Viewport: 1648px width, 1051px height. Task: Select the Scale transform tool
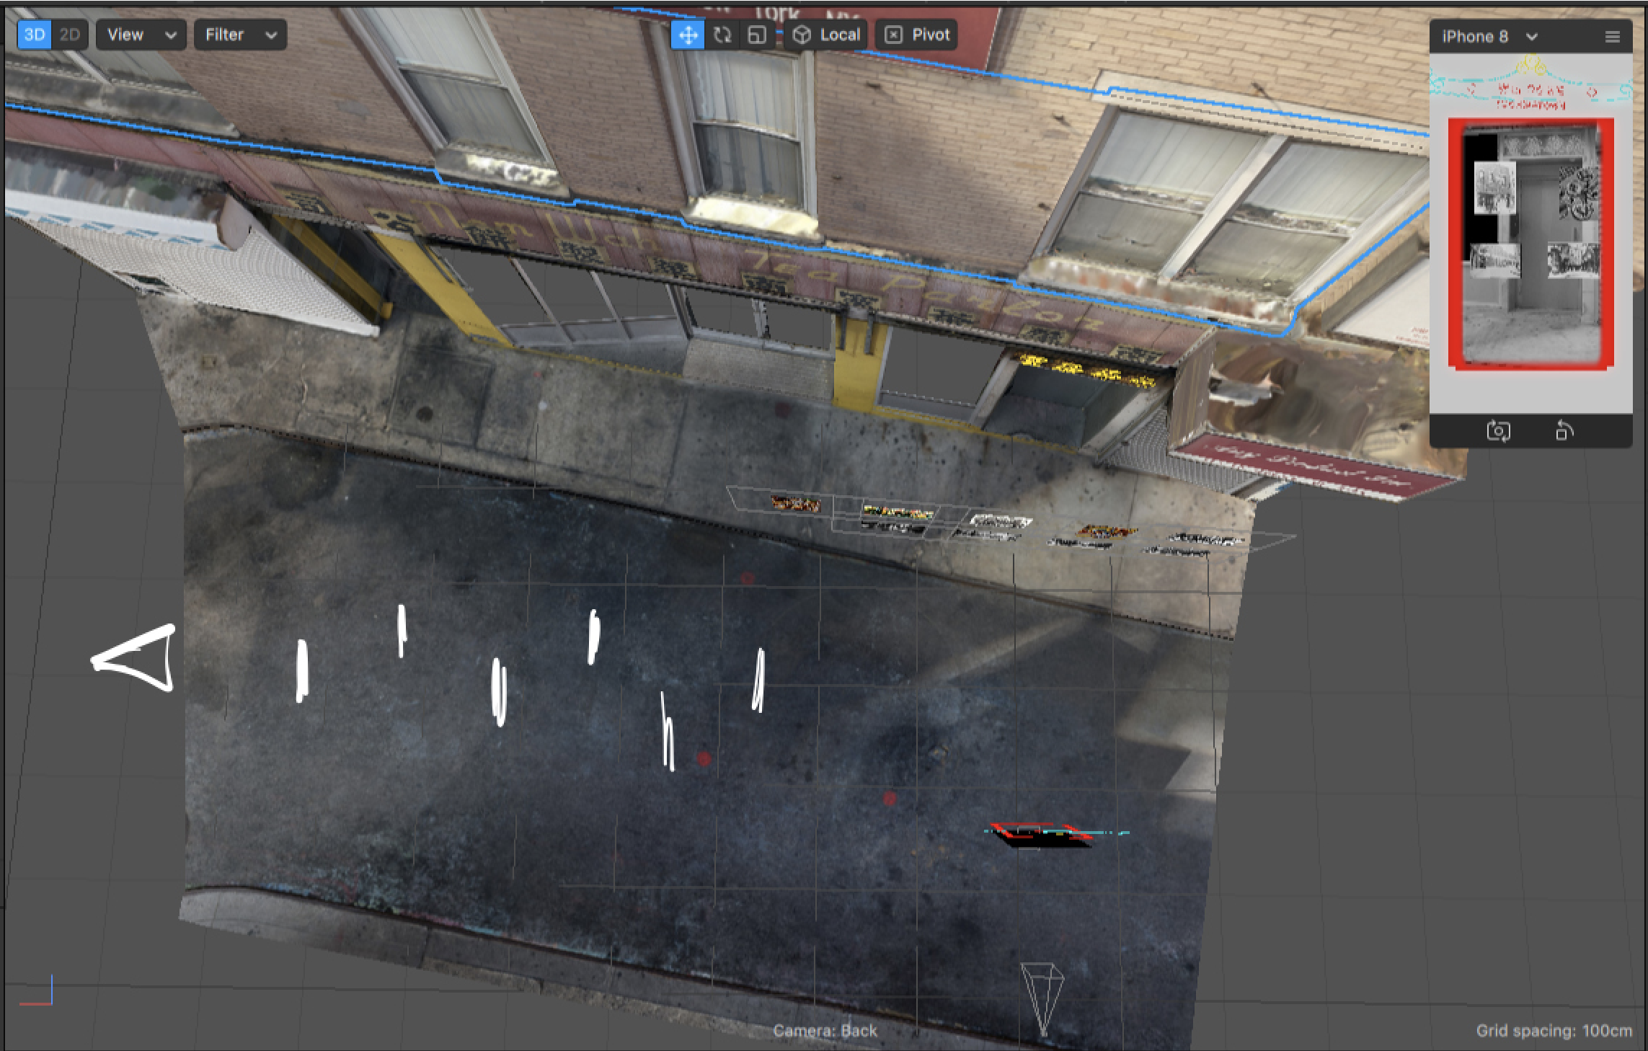(x=756, y=35)
